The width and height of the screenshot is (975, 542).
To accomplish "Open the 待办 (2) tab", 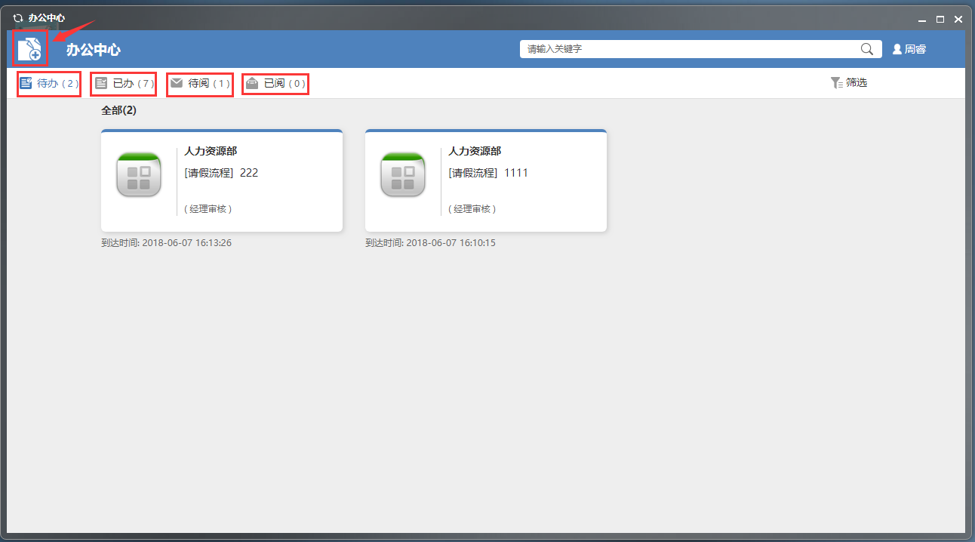I will click(x=49, y=83).
